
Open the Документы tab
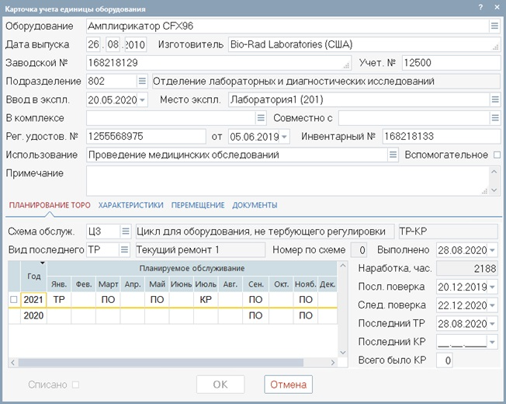[x=255, y=205]
